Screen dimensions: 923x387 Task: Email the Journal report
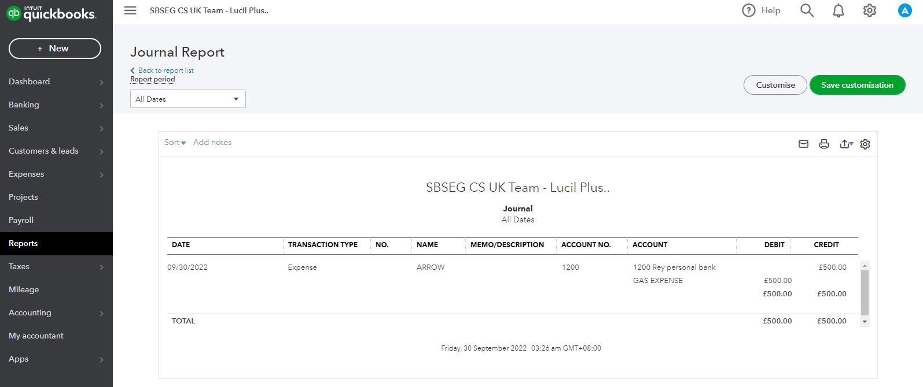[x=803, y=144]
